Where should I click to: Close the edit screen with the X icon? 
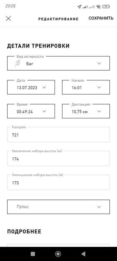tap(8, 18)
